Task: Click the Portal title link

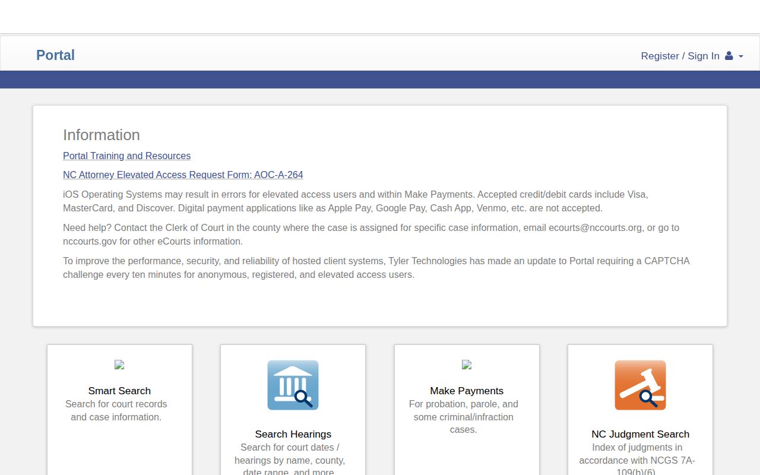Action: click(55, 55)
